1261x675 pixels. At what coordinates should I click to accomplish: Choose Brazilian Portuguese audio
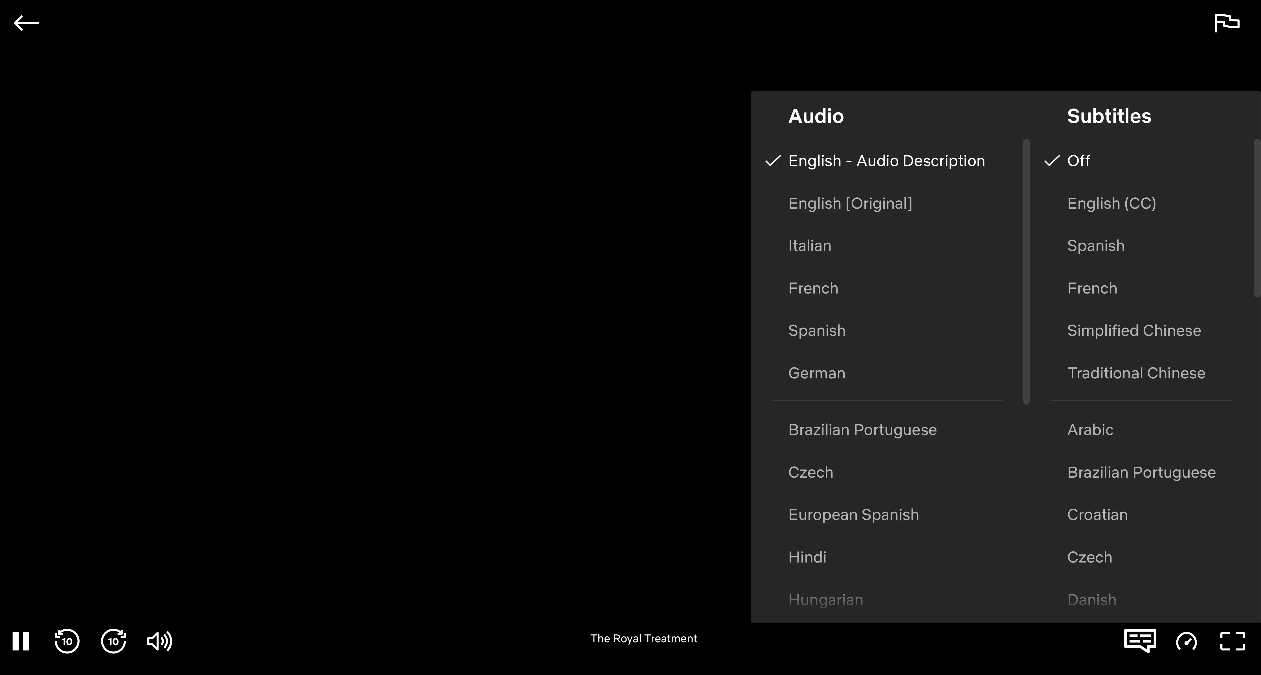tap(863, 429)
